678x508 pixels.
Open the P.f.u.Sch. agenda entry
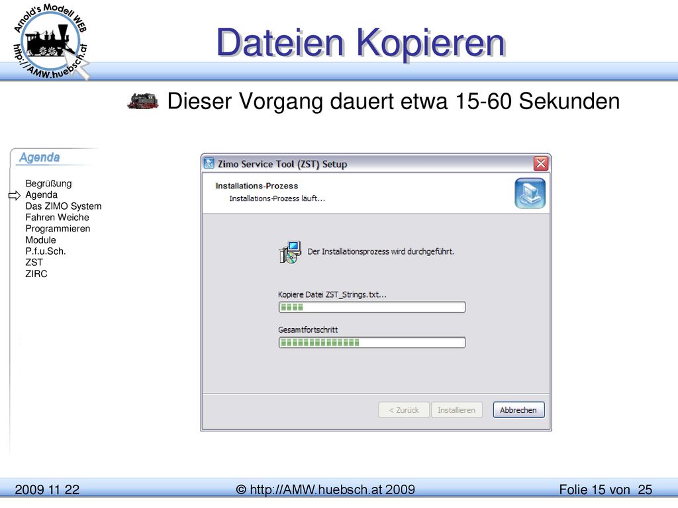coord(46,251)
